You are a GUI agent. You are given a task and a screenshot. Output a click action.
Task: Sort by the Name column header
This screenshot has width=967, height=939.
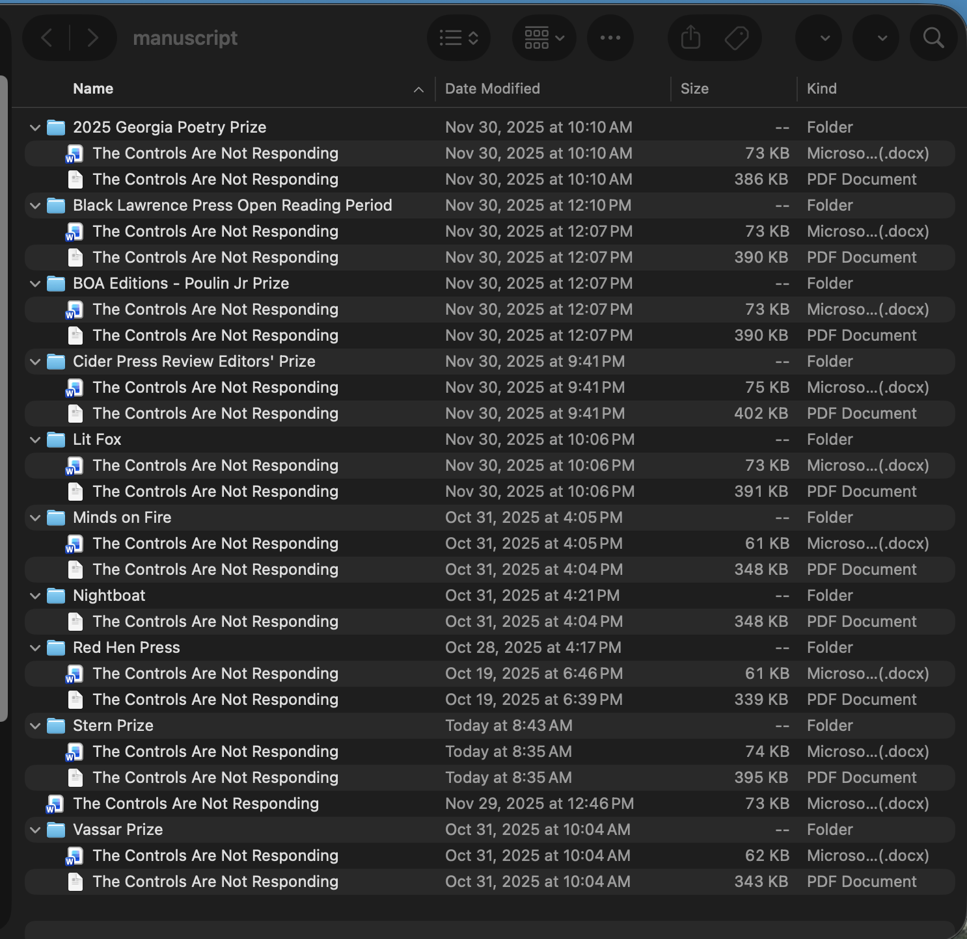tap(93, 88)
